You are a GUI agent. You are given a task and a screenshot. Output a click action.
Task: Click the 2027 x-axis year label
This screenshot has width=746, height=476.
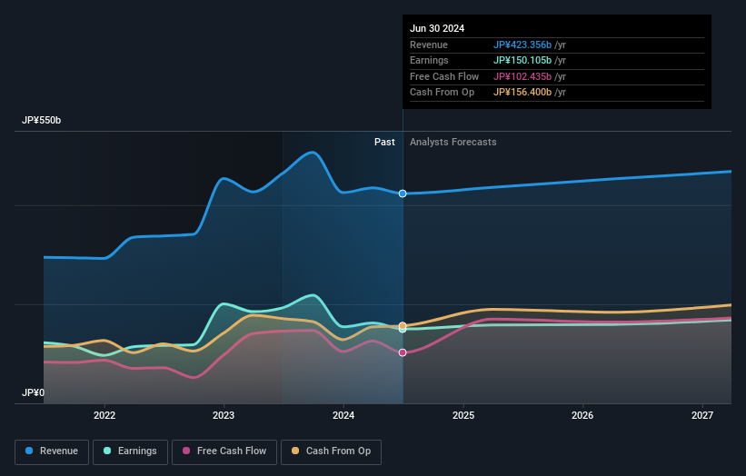click(x=701, y=415)
